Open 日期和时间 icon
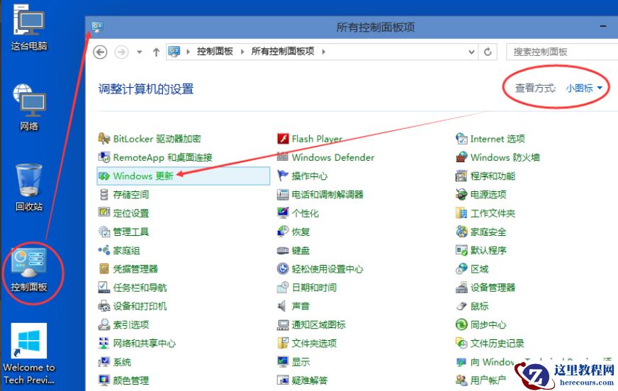 pyautogui.click(x=283, y=288)
